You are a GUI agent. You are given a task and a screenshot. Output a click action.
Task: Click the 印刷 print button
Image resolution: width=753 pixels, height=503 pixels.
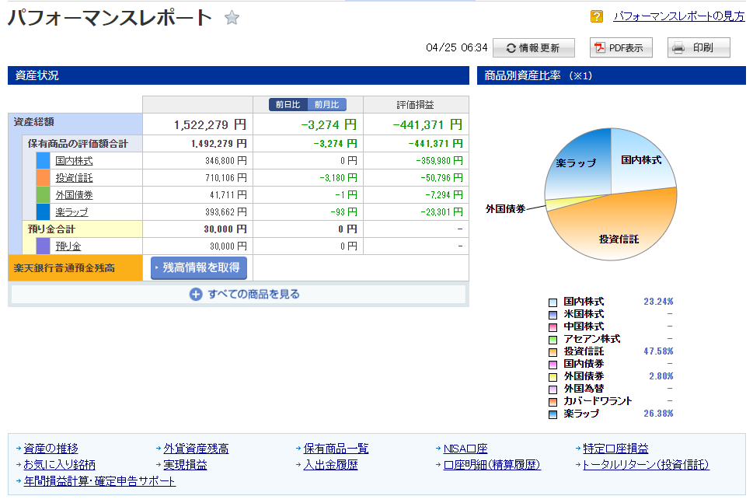(x=699, y=48)
